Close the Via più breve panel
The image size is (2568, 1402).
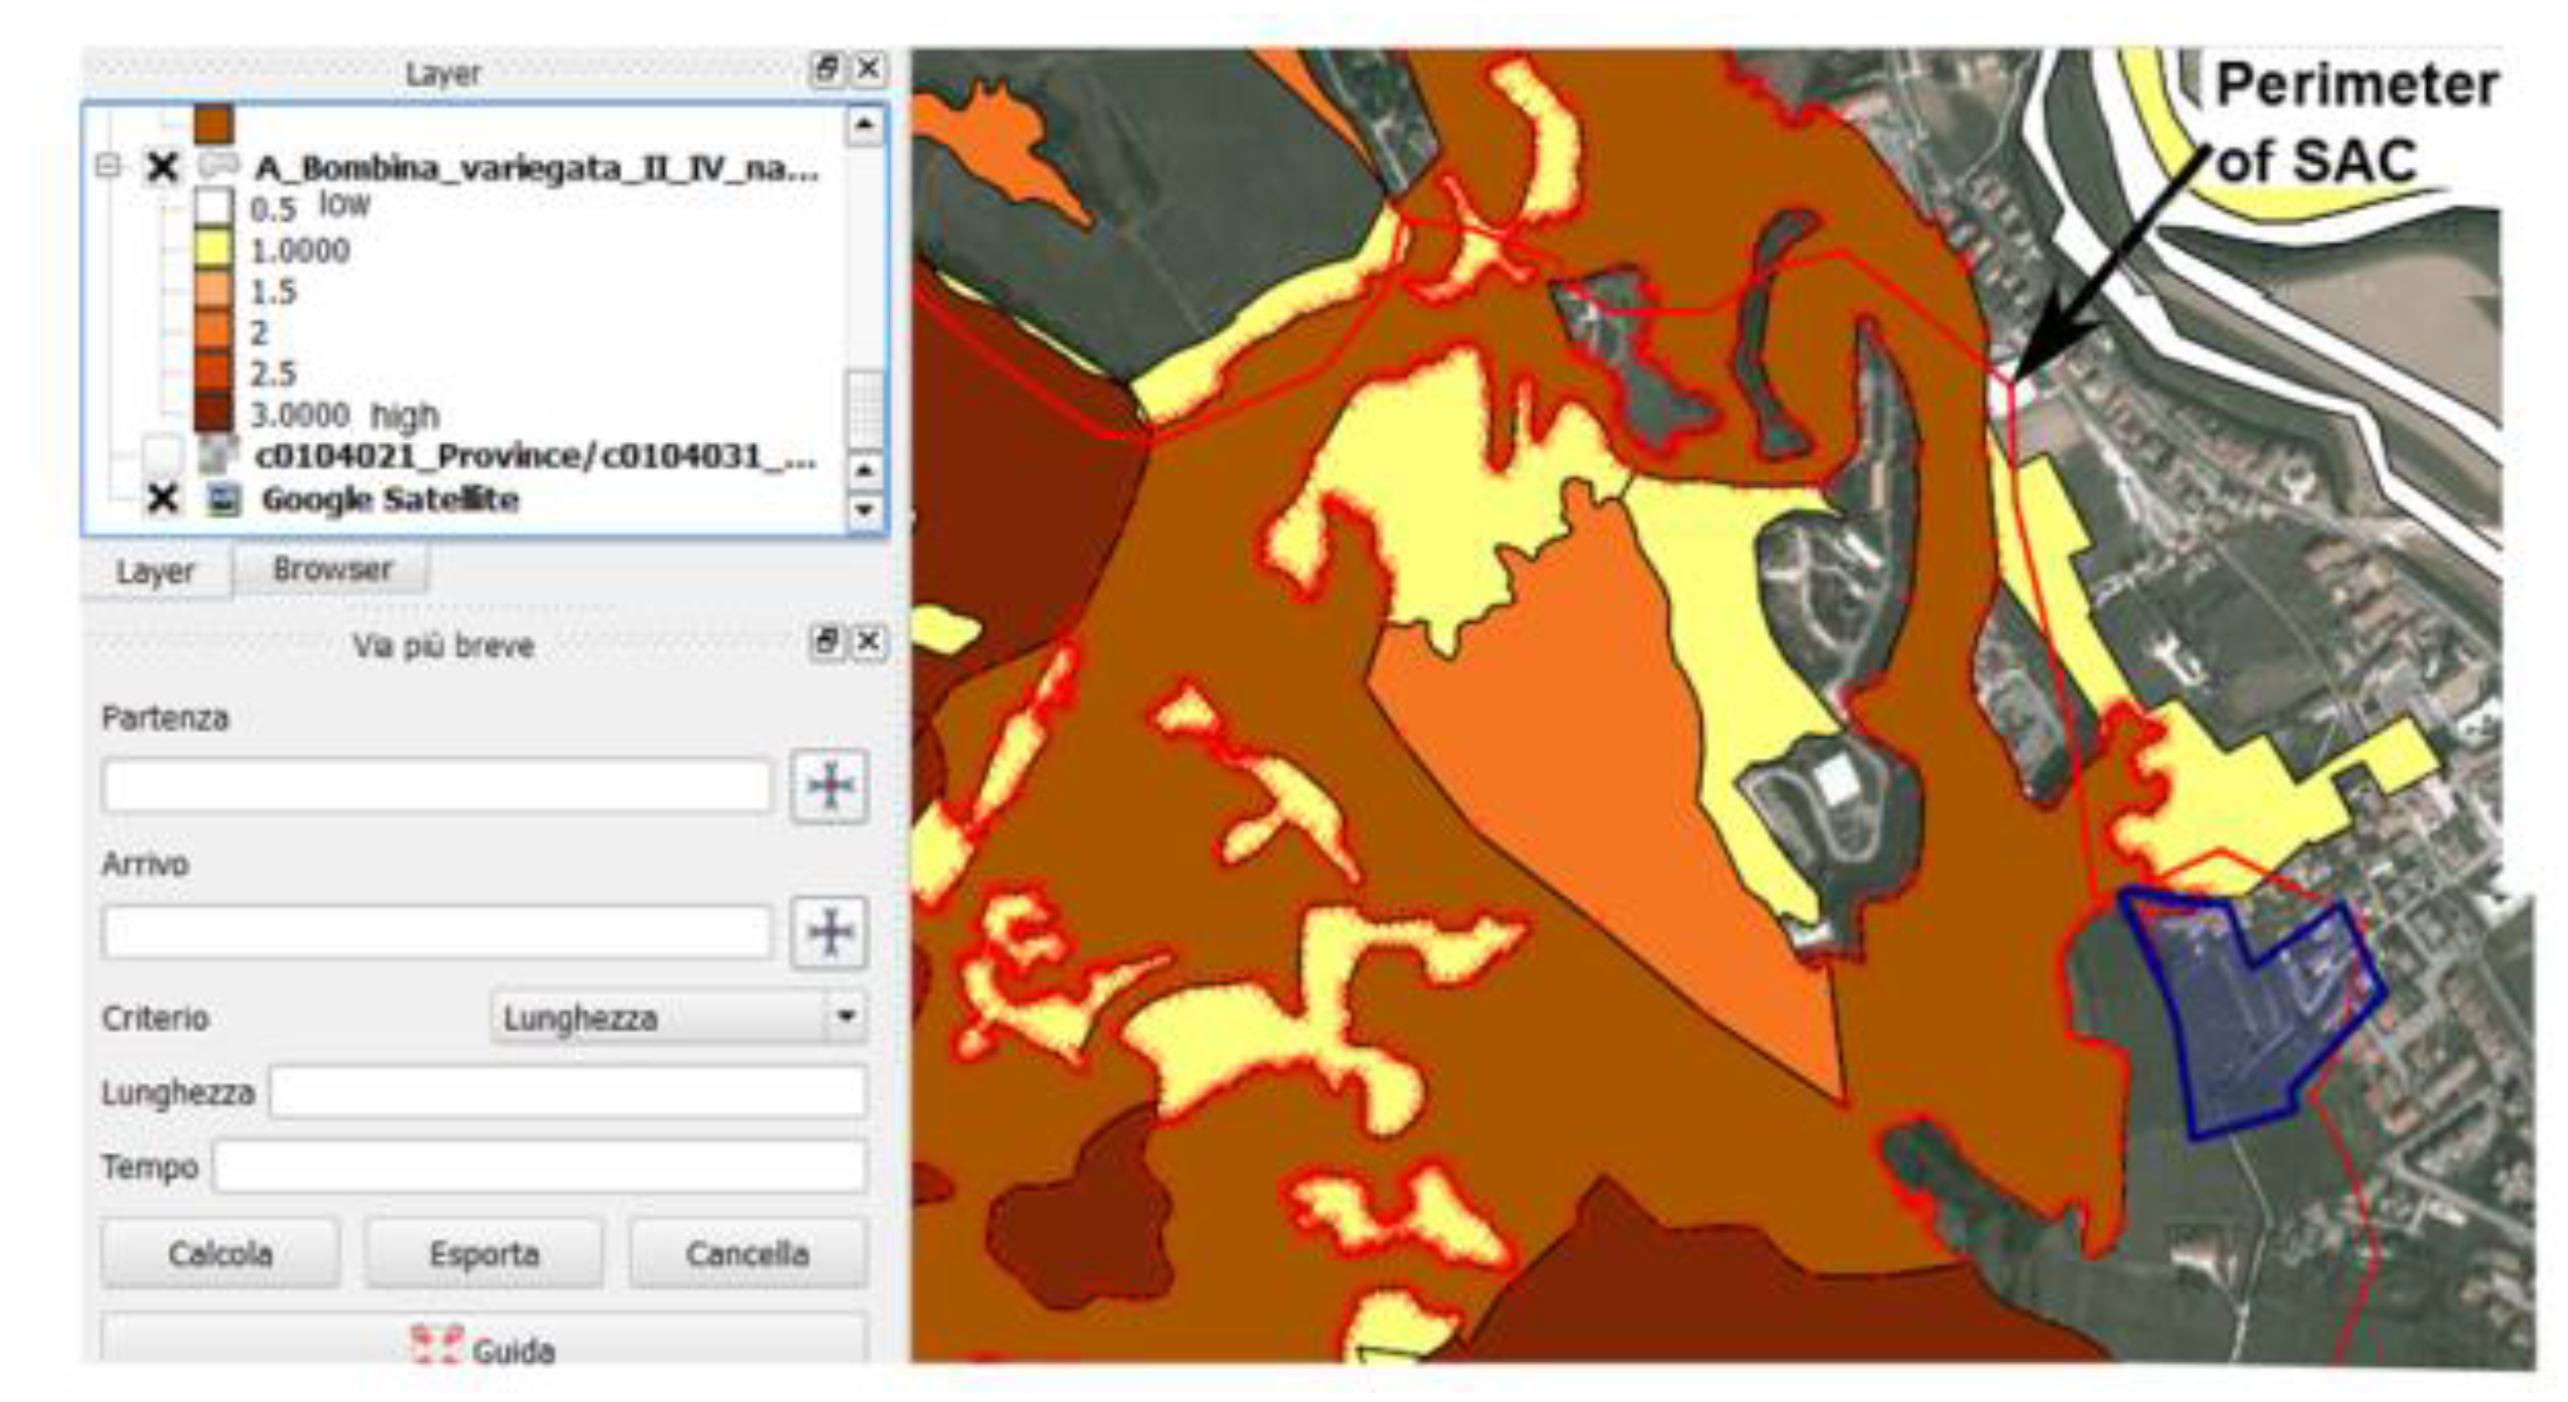click(x=868, y=641)
